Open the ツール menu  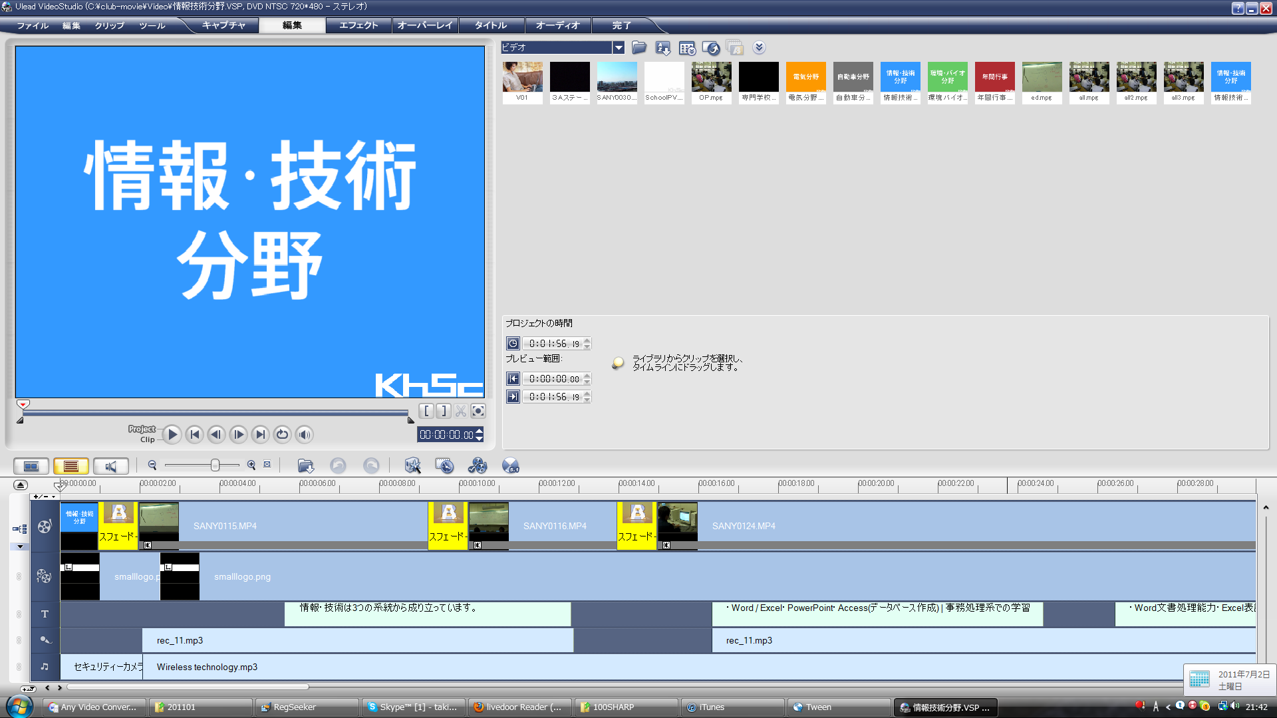coord(152,25)
